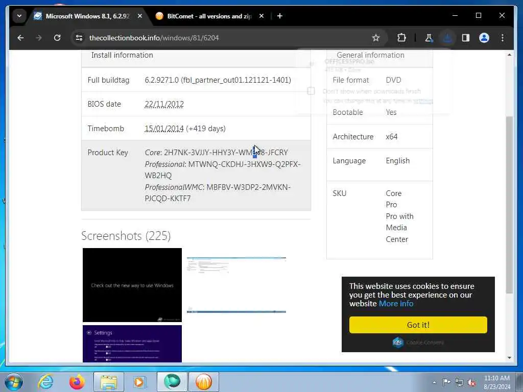
Task: Open a new browser tab
Action: (280, 16)
